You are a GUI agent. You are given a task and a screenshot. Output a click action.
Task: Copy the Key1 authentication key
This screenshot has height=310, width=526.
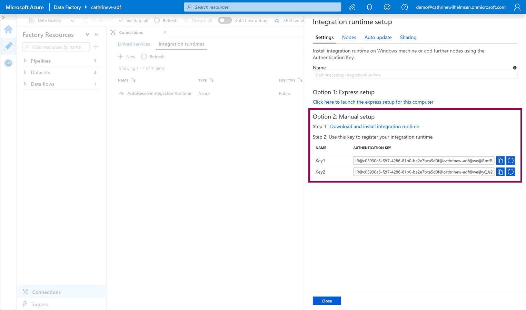[x=500, y=161]
